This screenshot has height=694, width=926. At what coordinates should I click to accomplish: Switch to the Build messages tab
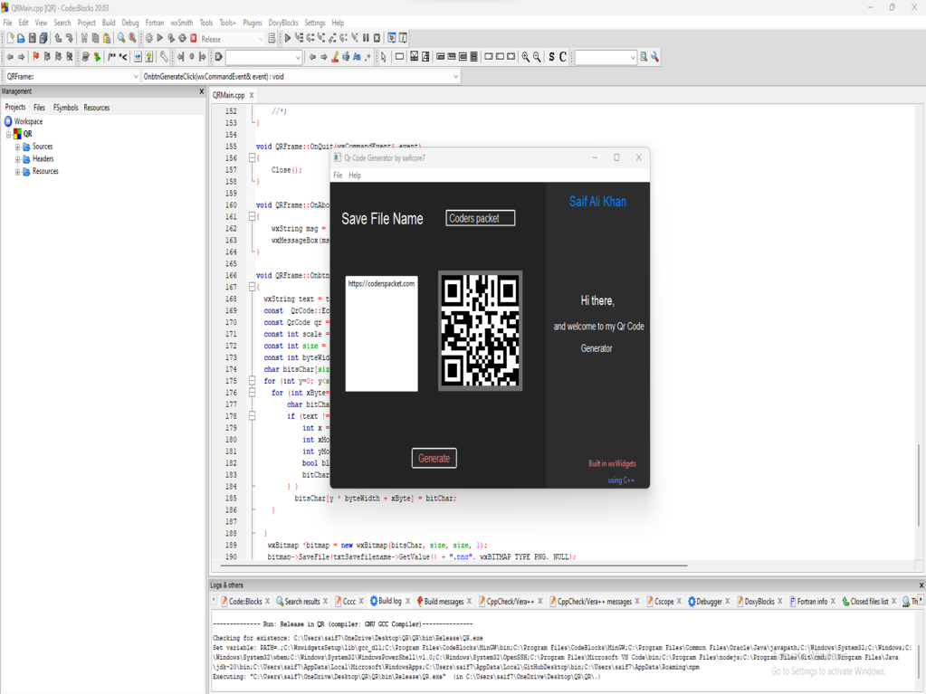(444, 602)
